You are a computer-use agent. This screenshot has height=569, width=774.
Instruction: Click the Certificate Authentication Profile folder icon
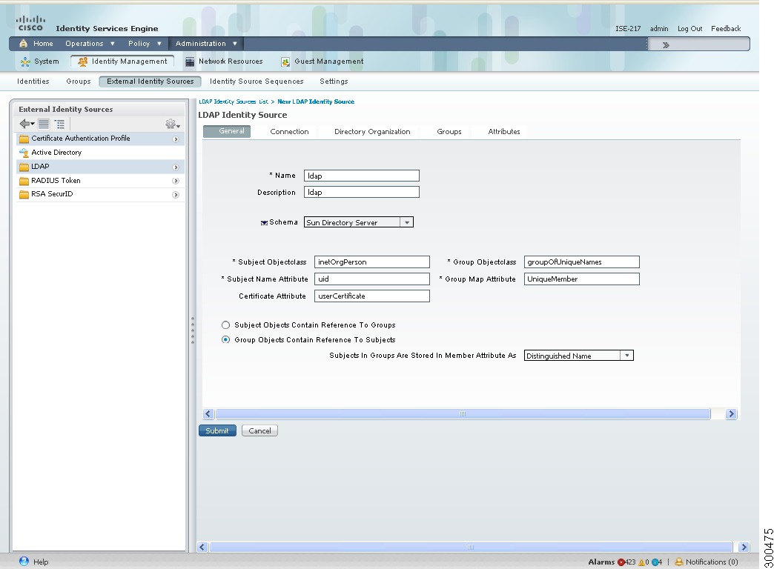click(x=24, y=139)
